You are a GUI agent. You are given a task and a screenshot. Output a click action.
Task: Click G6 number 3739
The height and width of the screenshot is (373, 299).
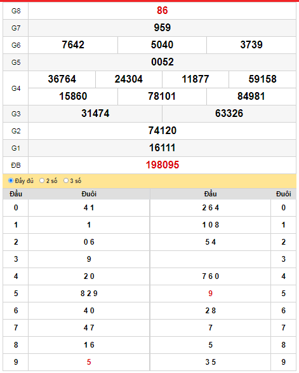tap(251, 44)
